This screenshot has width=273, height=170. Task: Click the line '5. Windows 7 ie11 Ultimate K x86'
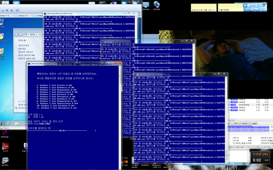(55, 94)
